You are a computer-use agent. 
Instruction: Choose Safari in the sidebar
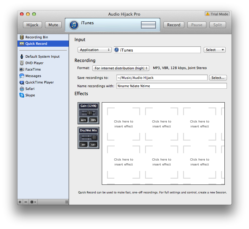[30, 89]
